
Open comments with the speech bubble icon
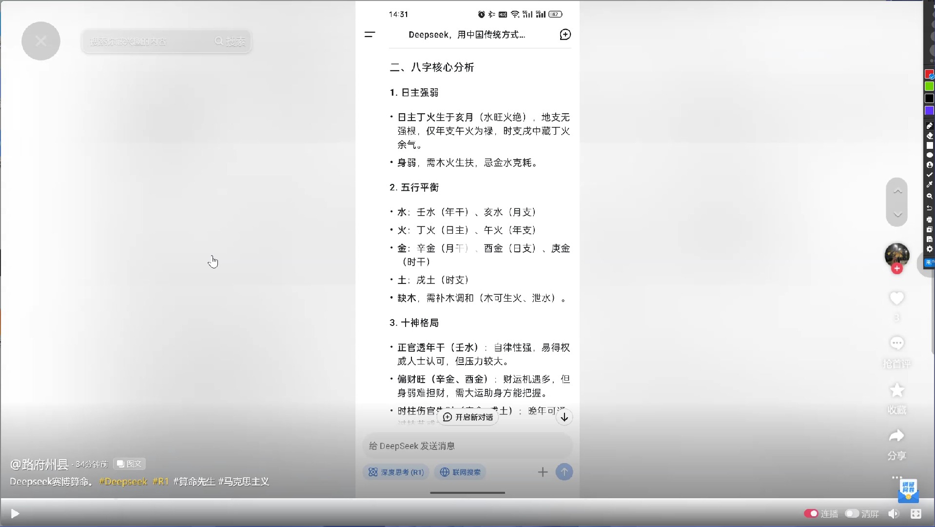[897, 343]
